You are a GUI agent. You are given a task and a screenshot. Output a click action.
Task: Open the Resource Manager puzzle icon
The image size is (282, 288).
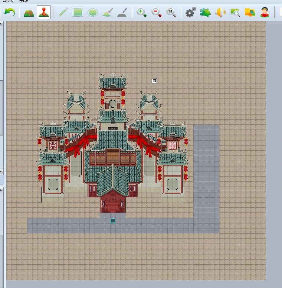[205, 13]
